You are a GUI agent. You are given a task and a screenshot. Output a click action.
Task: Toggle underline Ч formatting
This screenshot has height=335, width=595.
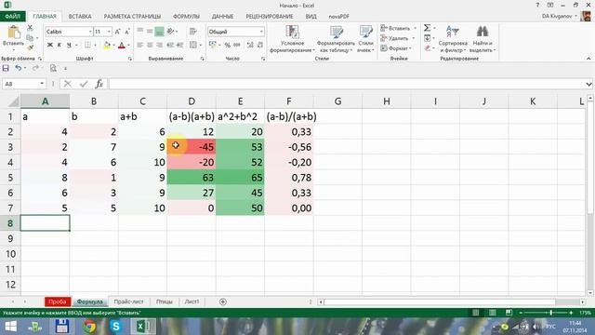(69, 46)
